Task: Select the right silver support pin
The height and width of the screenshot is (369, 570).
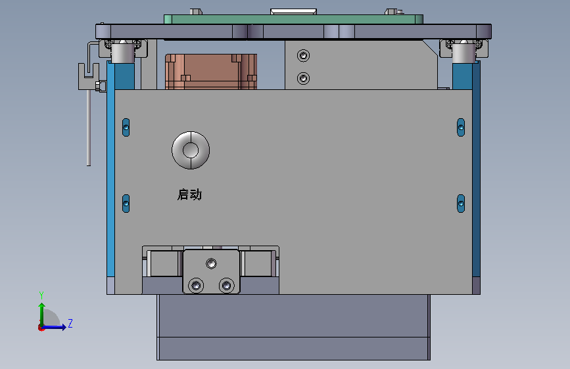Action: [464, 53]
